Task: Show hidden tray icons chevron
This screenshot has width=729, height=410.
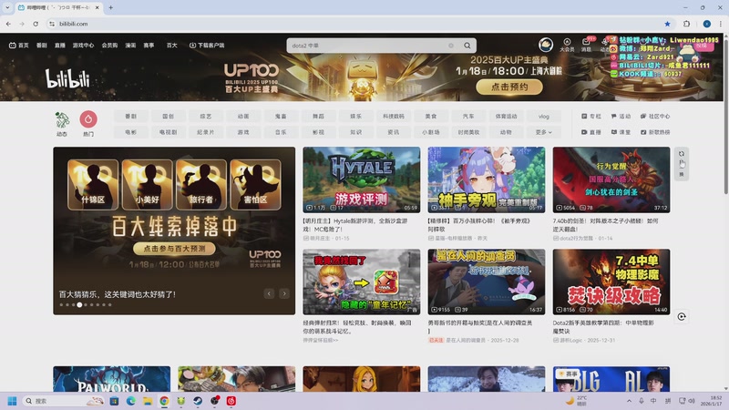Action: pyautogui.click(x=629, y=401)
